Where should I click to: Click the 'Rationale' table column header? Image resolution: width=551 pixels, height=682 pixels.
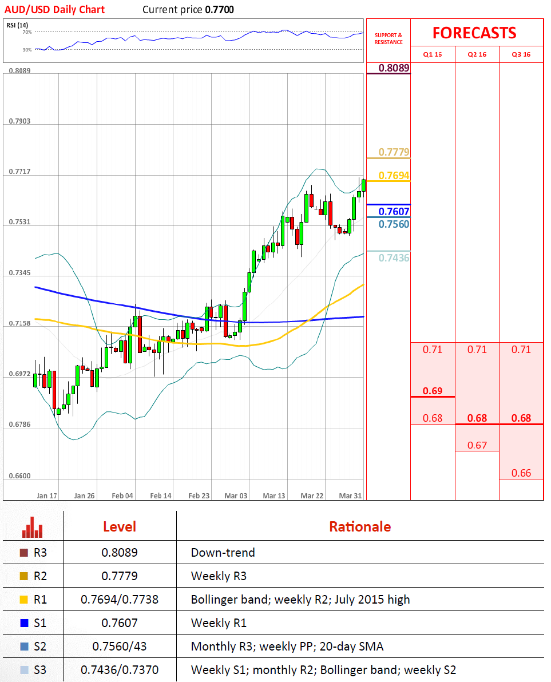360,527
